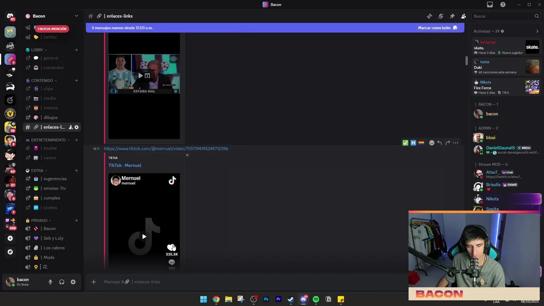The image size is (544, 306).
Task: Open more options on the message
Action: point(456,143)
